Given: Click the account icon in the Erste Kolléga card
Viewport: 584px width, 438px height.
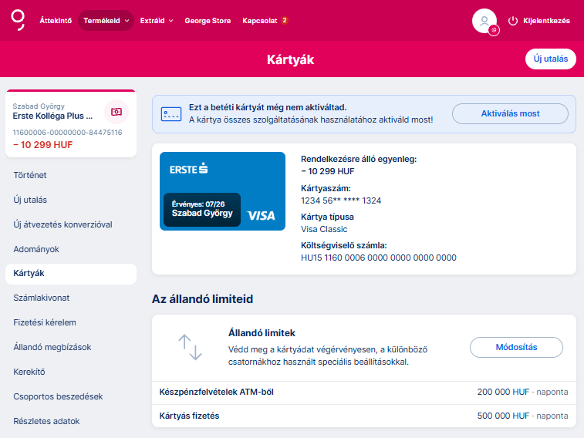Looking at the screenshot, I should tap(116, 112).
